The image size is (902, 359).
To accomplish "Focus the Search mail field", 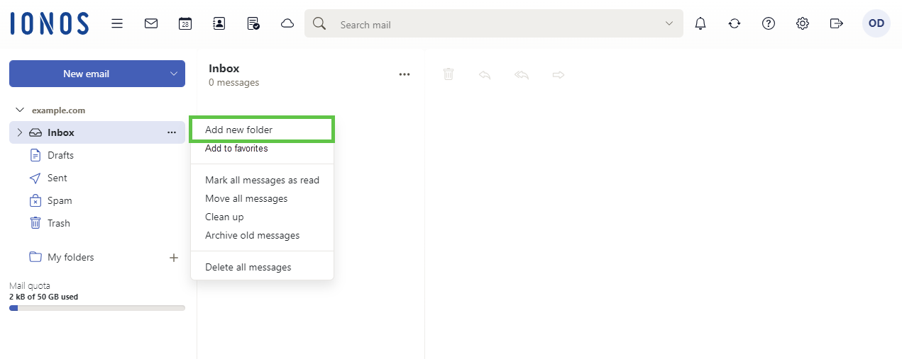I will [x=497, y=24].
